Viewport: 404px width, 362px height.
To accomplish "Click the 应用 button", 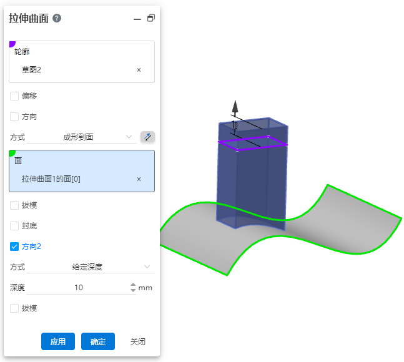I will [x=58, y=341].
